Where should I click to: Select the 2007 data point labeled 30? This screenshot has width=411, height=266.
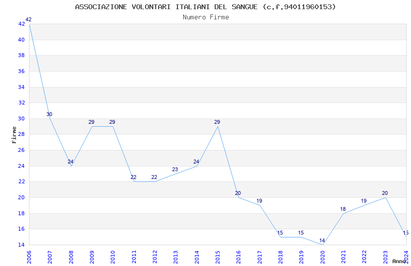(49, 114)
